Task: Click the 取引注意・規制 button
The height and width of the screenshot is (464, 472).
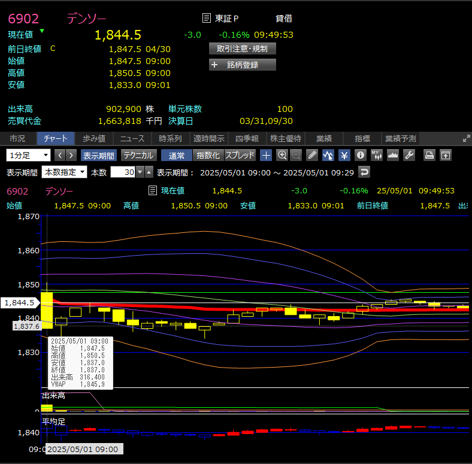Action: coord(243,48)
